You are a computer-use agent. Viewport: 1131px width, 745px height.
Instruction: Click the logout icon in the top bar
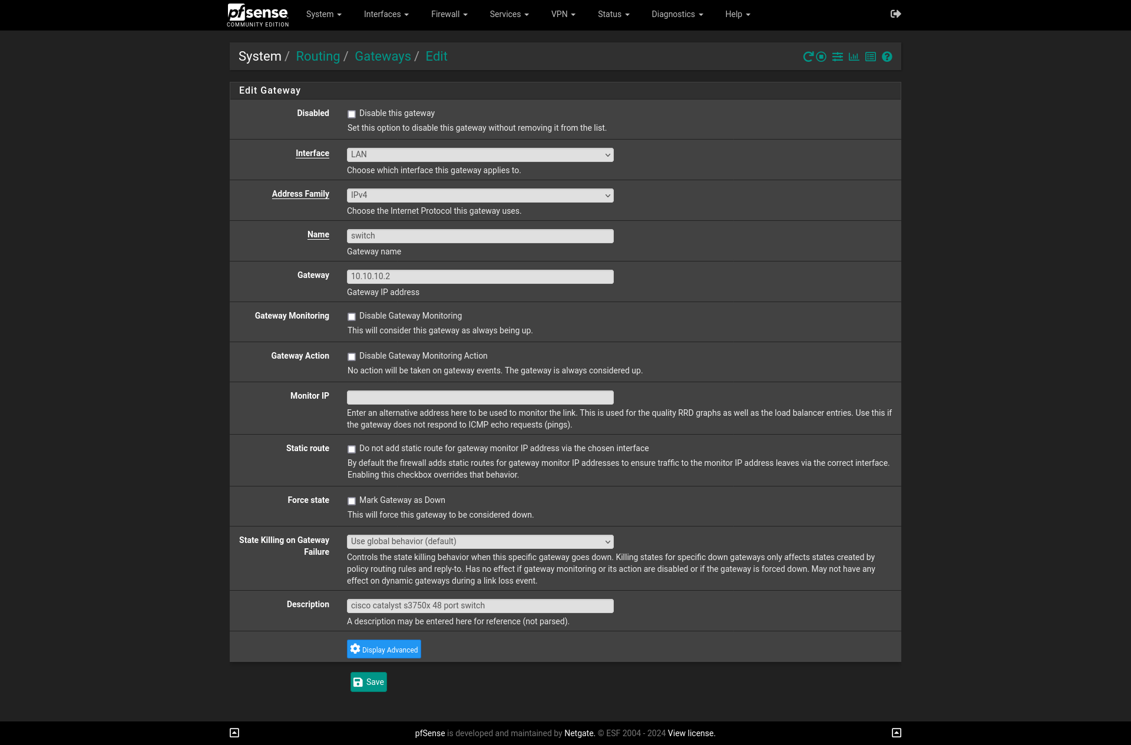896,14
